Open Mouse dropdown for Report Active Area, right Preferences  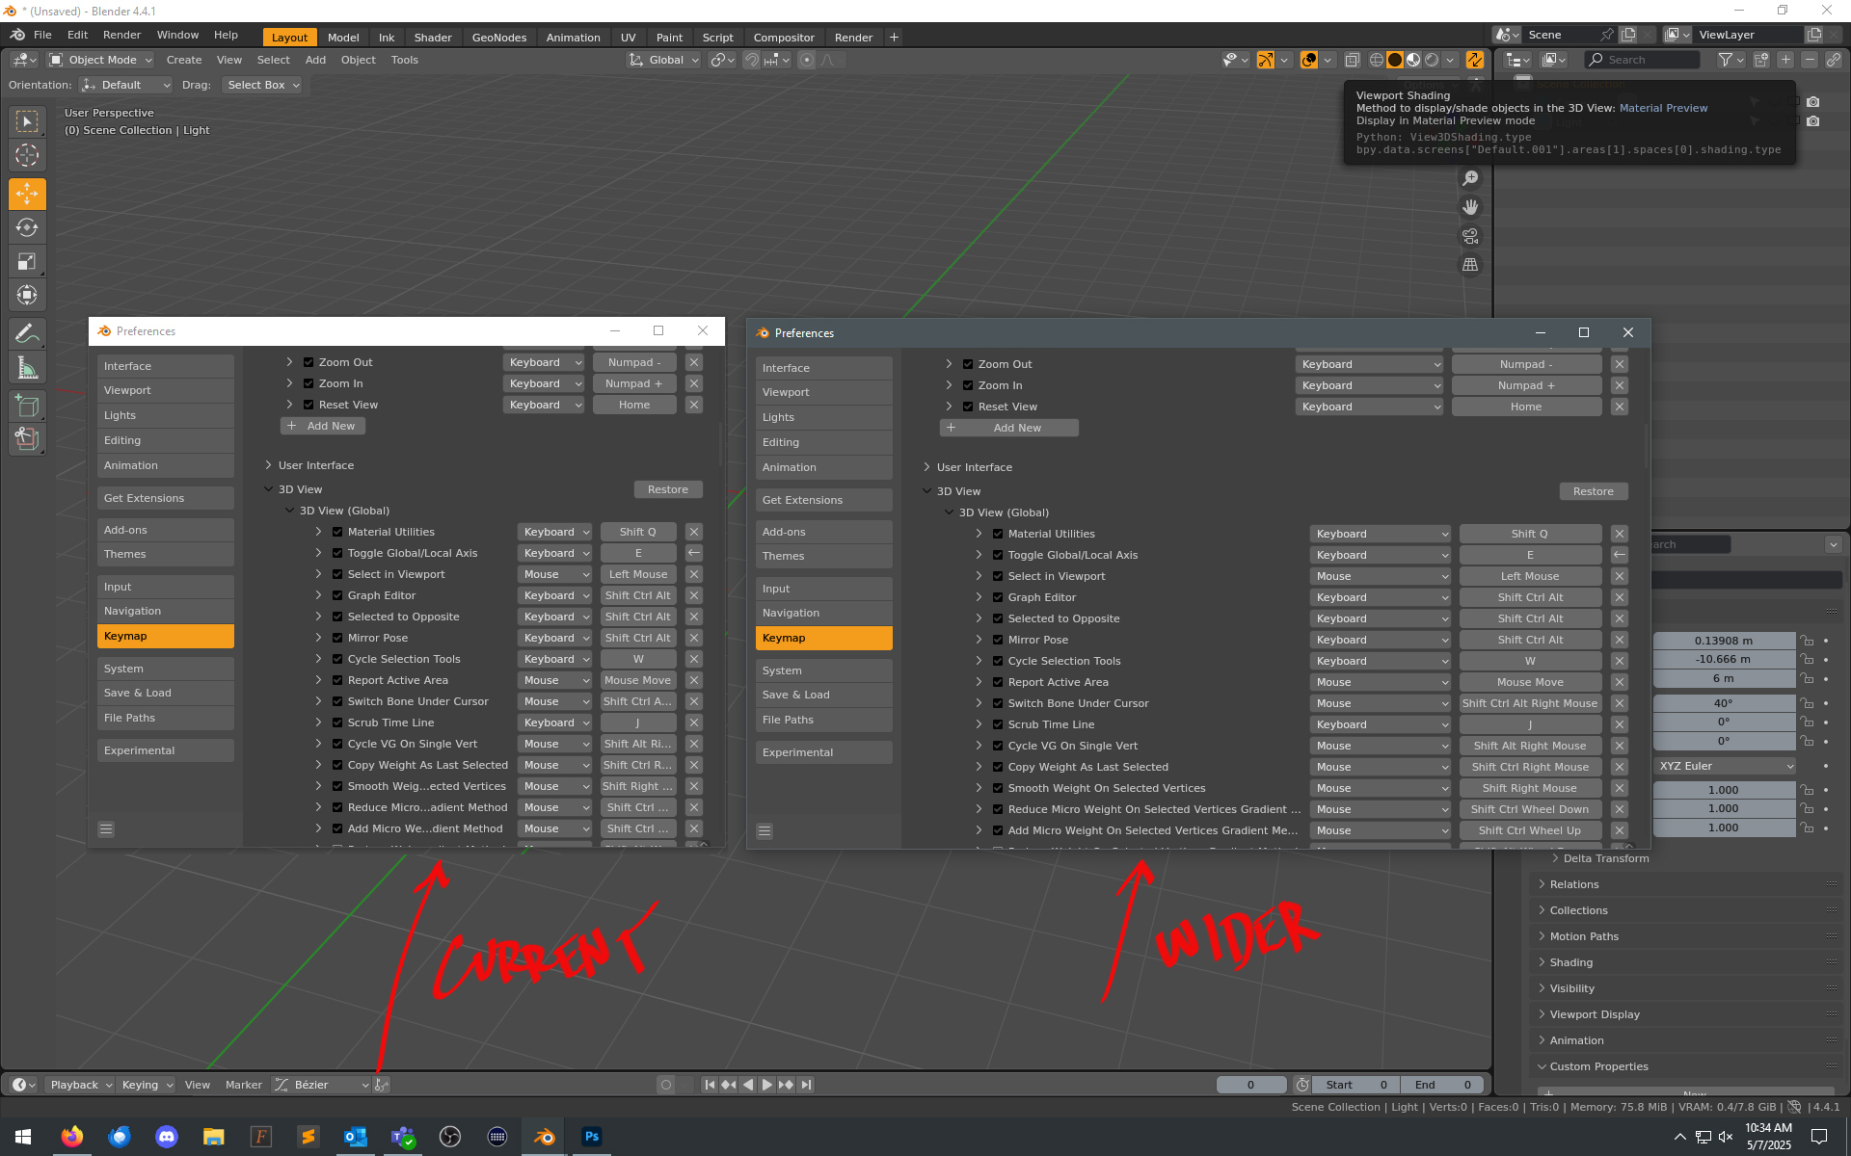1381,682
